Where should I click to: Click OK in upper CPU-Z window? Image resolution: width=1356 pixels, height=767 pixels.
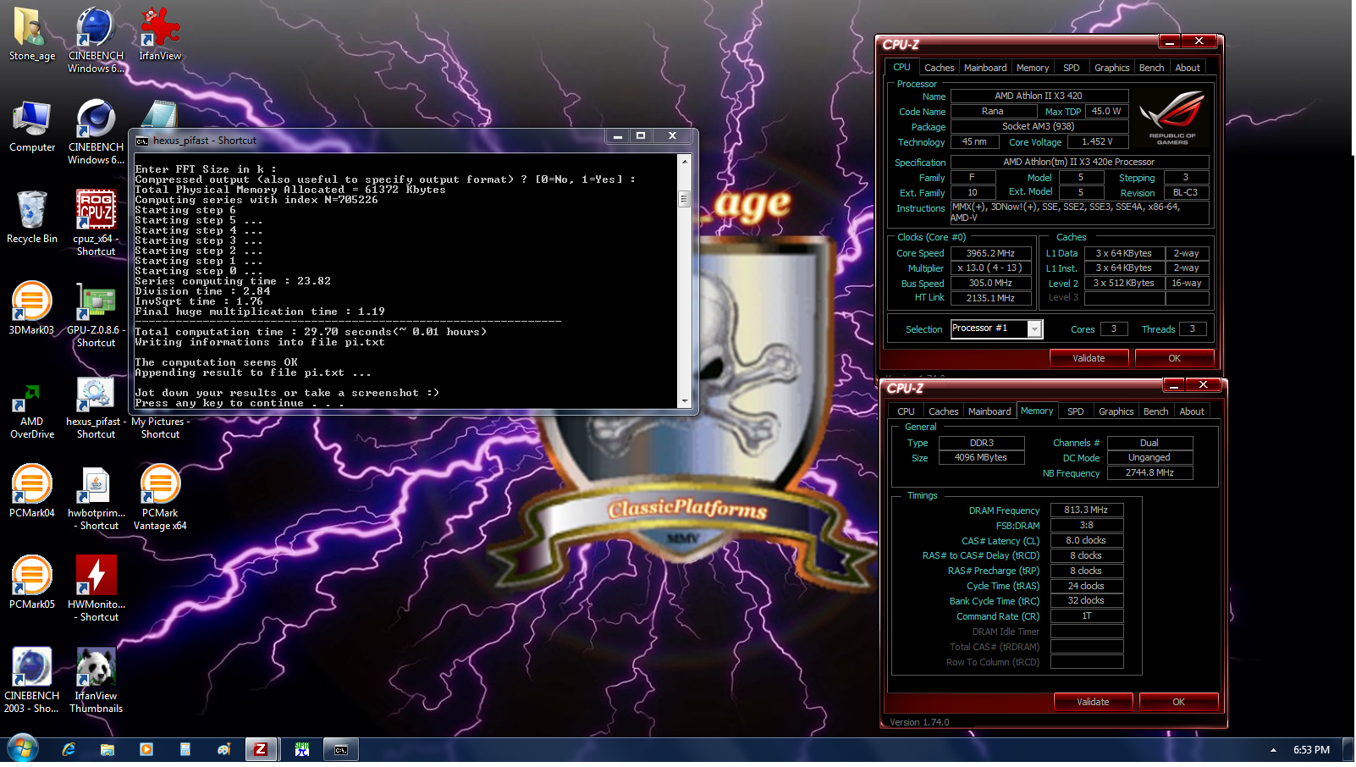pyautogui.click(x=1174, y=358)
